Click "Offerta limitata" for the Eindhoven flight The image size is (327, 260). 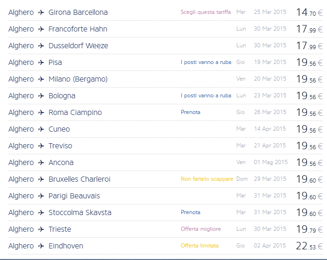tap(199, 246)
